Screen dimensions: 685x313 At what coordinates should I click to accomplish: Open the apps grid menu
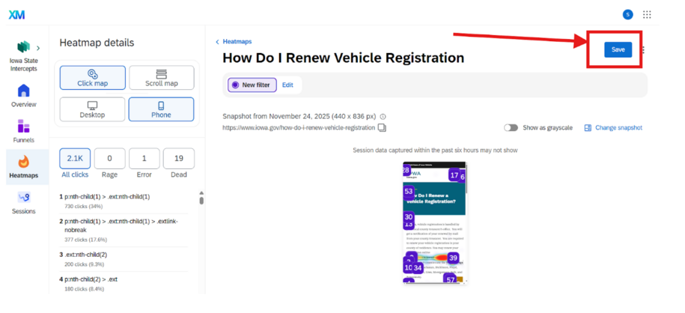647,14
